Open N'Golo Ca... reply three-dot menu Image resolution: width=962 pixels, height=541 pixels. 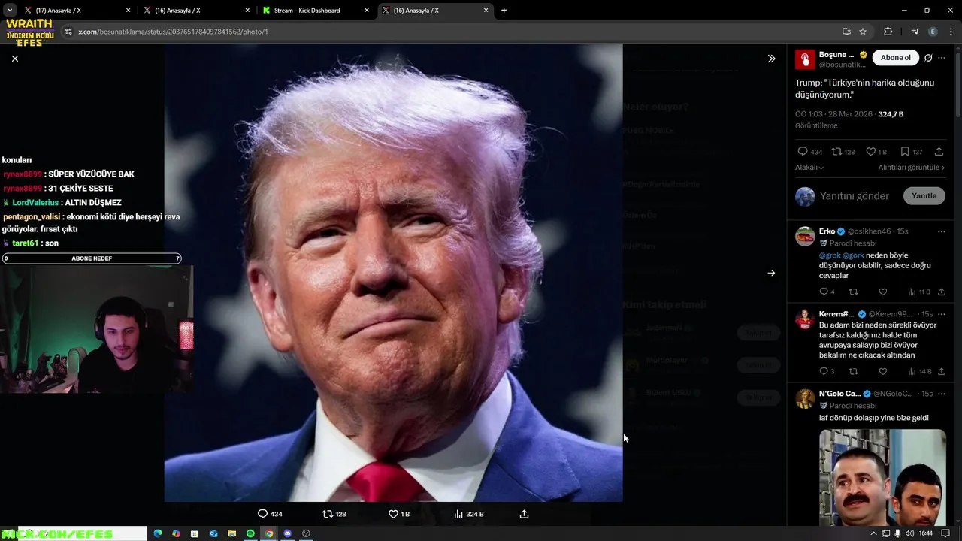tap(942, 394)
